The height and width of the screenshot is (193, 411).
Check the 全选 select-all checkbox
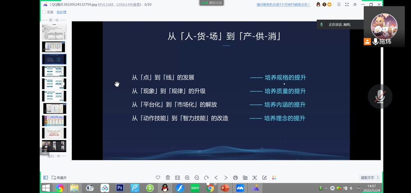pos(44,12)
